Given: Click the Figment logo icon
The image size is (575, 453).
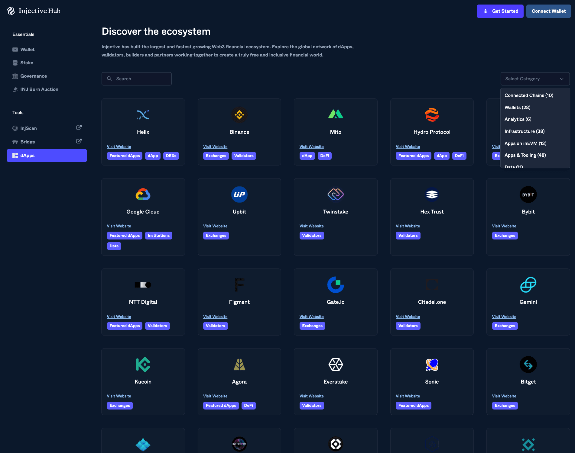Looking at the screenshot, I should (239, 285).
